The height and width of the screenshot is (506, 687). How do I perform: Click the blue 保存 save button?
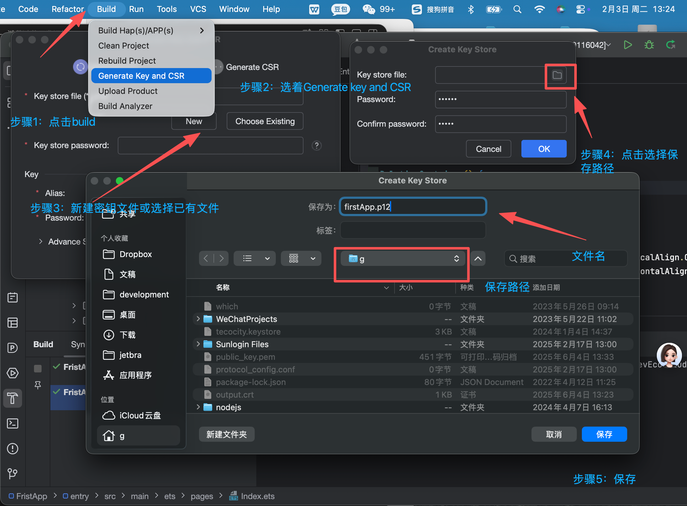click(604, 434)
